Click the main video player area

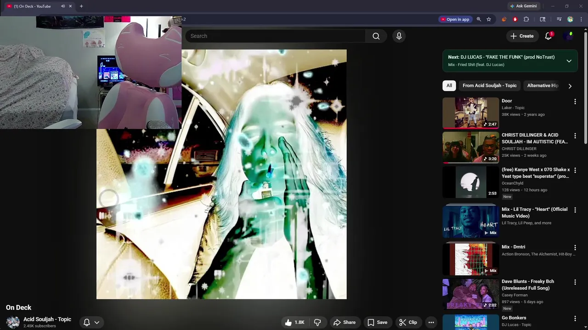coord(221,174)
